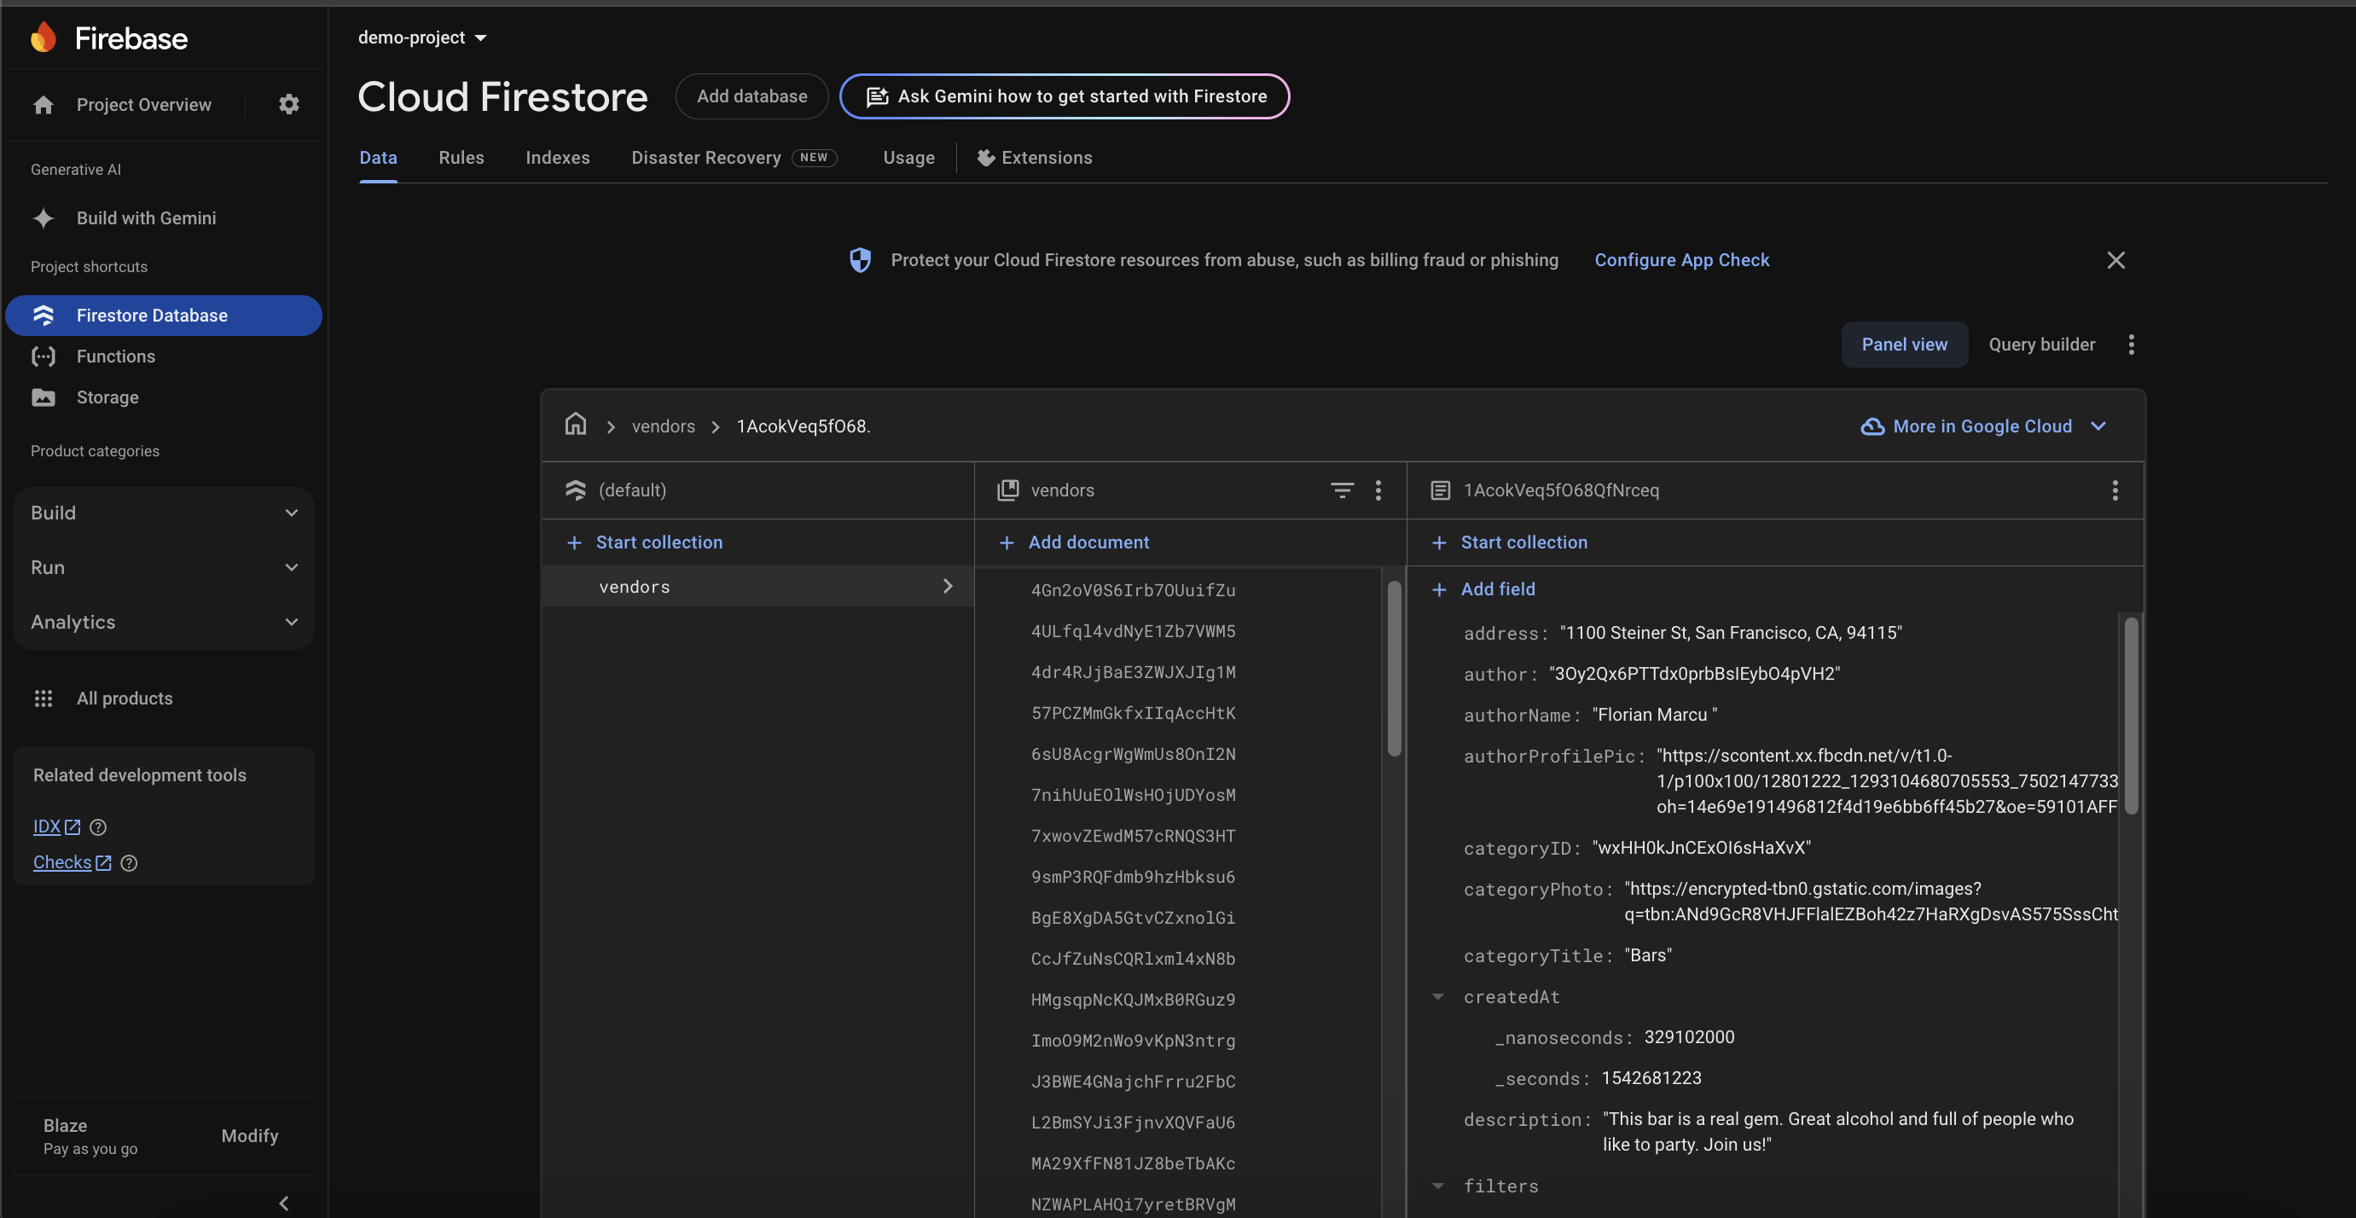
Task: Click the Configure App Check link
Action: tap(1681, 259)
